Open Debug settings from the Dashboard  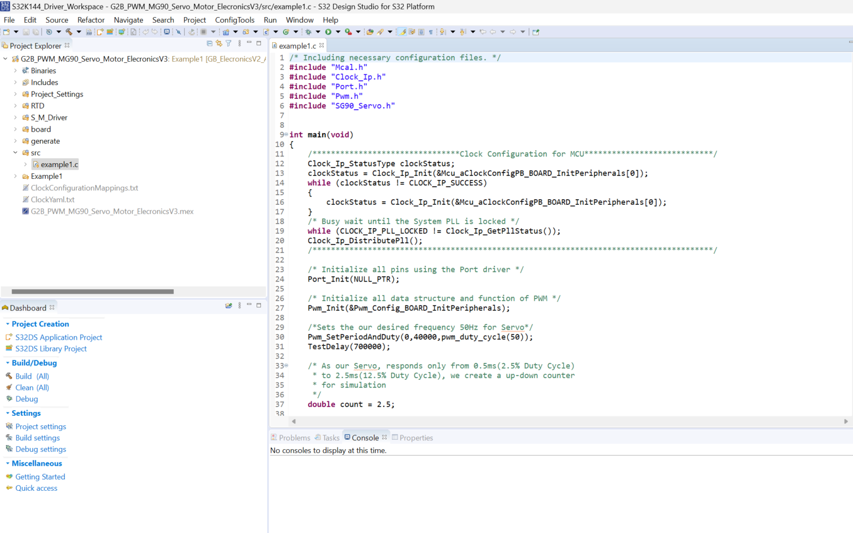[40, 449]
